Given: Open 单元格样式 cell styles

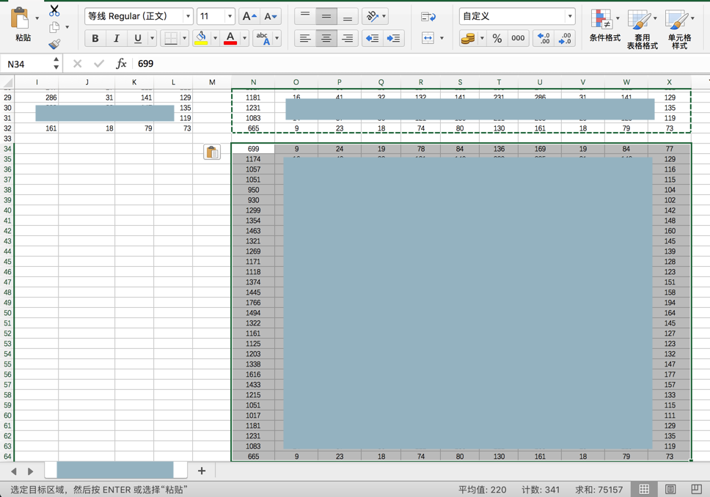Looking at the screenshot, I should click(x=679, y=29).
